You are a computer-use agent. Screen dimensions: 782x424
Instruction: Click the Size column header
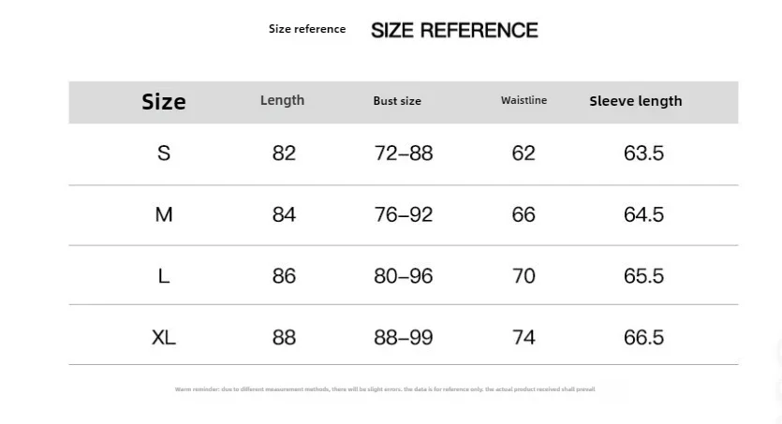(x=164, y=102)
